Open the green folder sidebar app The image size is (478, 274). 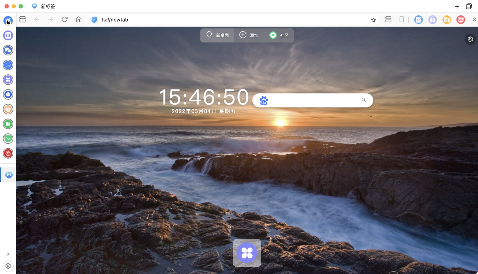[8, 124]
